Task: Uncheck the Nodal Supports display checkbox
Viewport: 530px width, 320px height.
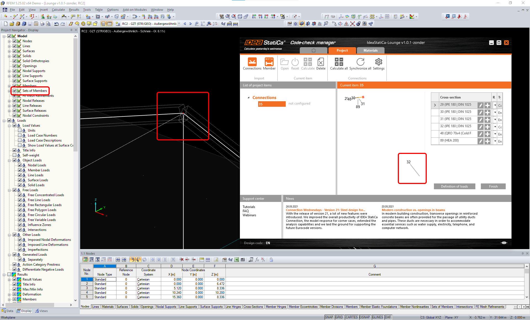Action: 15,71
